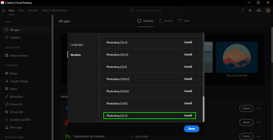Switch to the Mobile tab

pyautogui.click(x=166, y=21)
